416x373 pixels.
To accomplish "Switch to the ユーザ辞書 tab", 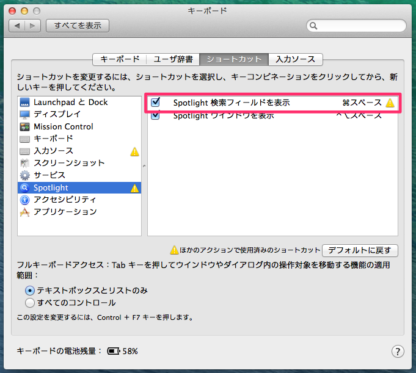I will (x=173, y=59).
